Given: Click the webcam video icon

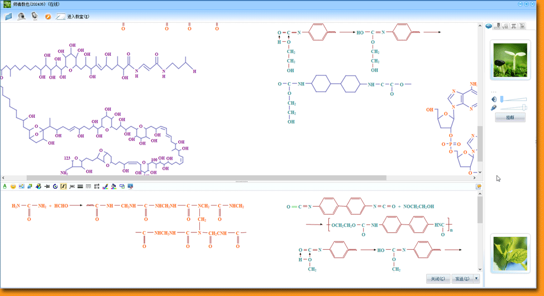Looking at the screenshot, I should [x=21, y=17].
